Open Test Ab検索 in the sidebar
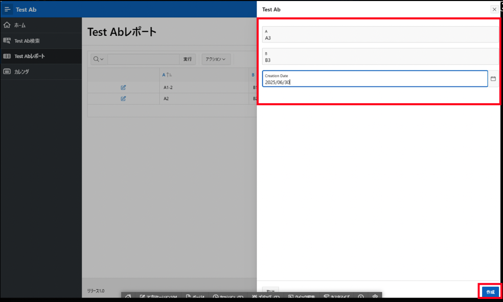 pyautogui.click(x=27, y=41)
